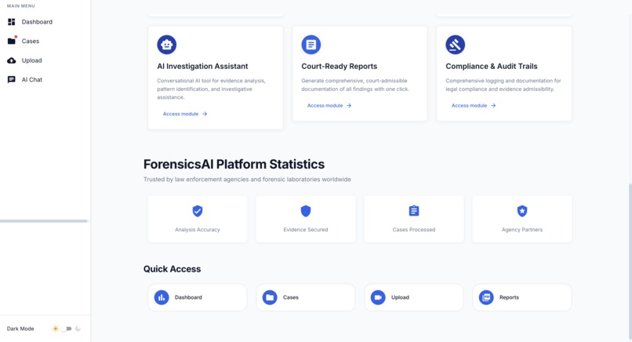Click the Compliance & Audit Trails card title
Screen dimensions: 632x342
[x=492, y=66]
